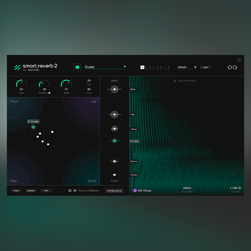Select state slot 1
This screenshot has width=251, height=251.
142,67
